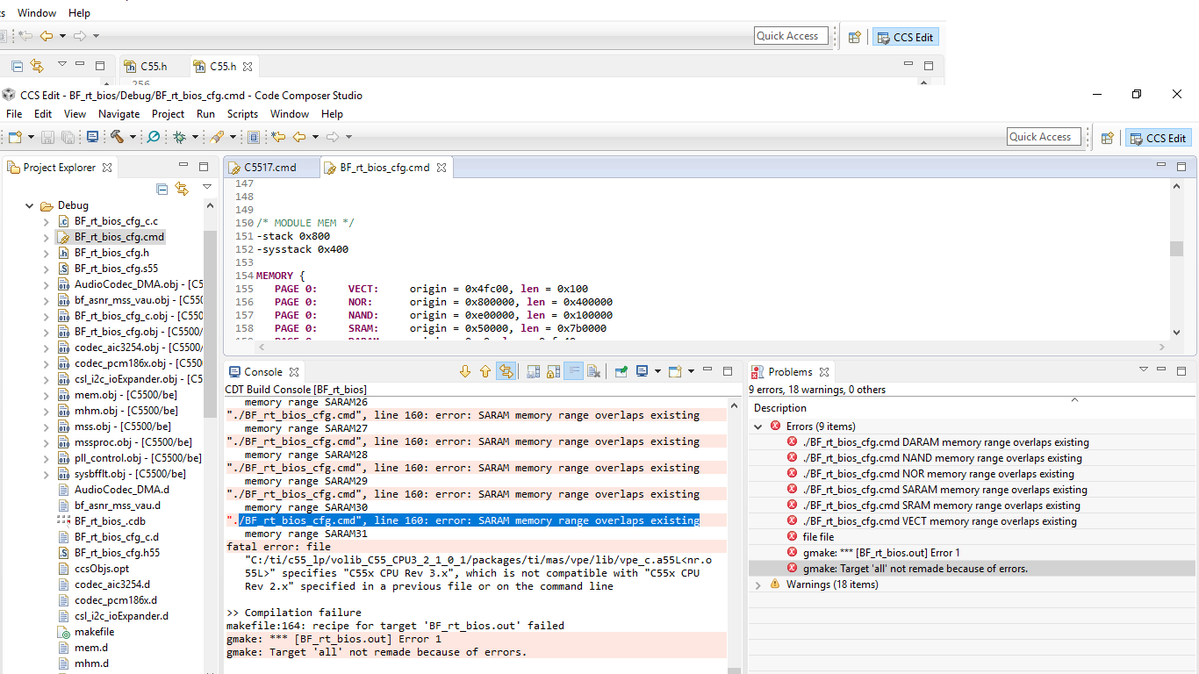Open the build hammer dropdown arrow
The height and width of the screenshot is (674, 1199).
pos(133,137)
